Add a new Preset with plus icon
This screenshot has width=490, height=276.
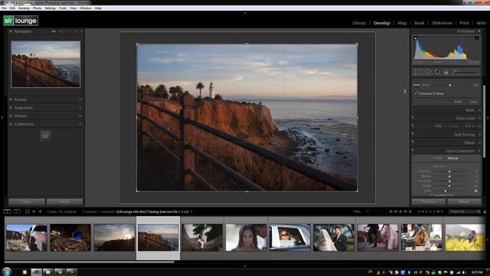[80, 100]
